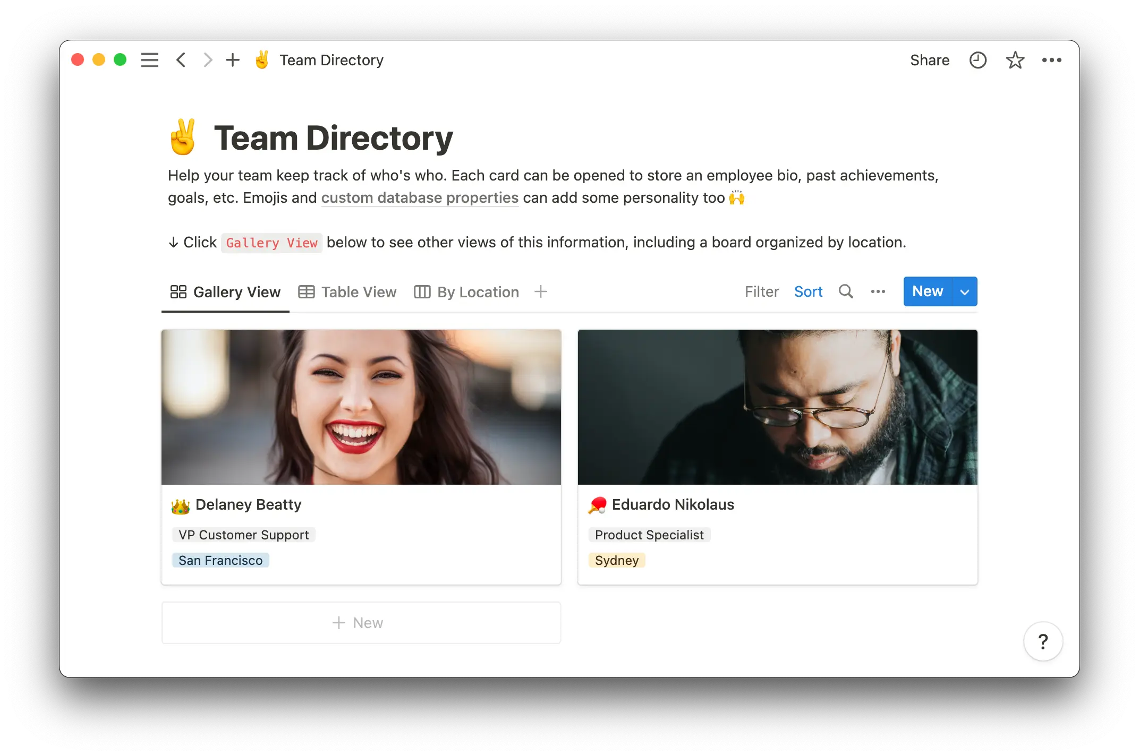Open page options with the top-right ellipsis icon
1139x756 pixels.
(1052, 60)
